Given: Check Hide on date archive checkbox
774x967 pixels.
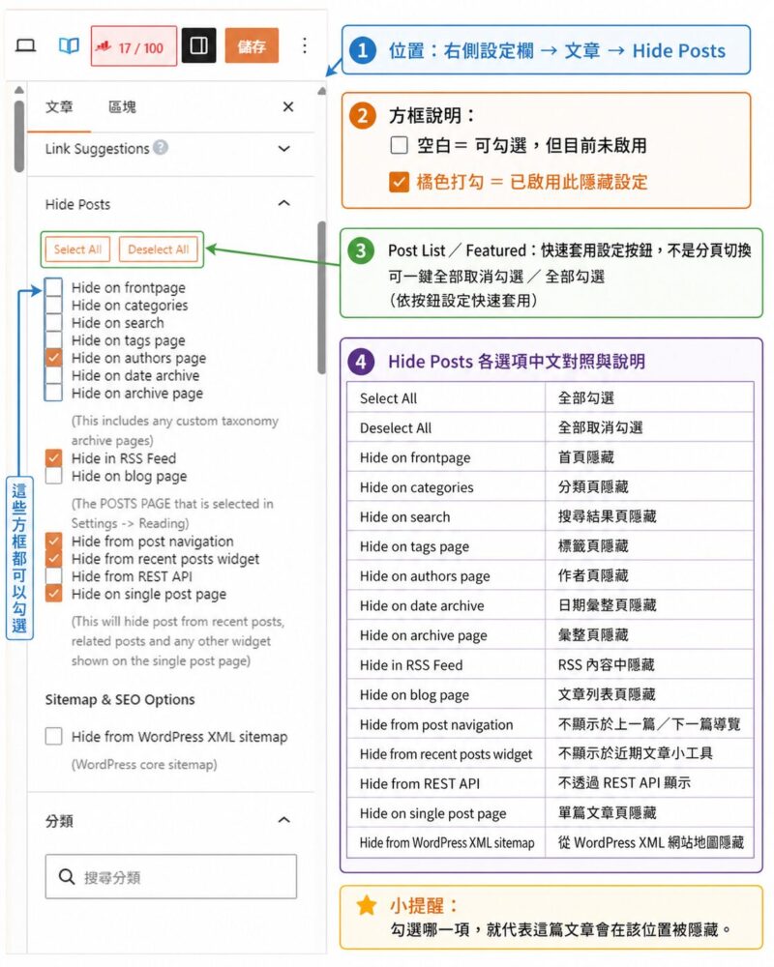Looking at the screenshot, I should (54, 375).
